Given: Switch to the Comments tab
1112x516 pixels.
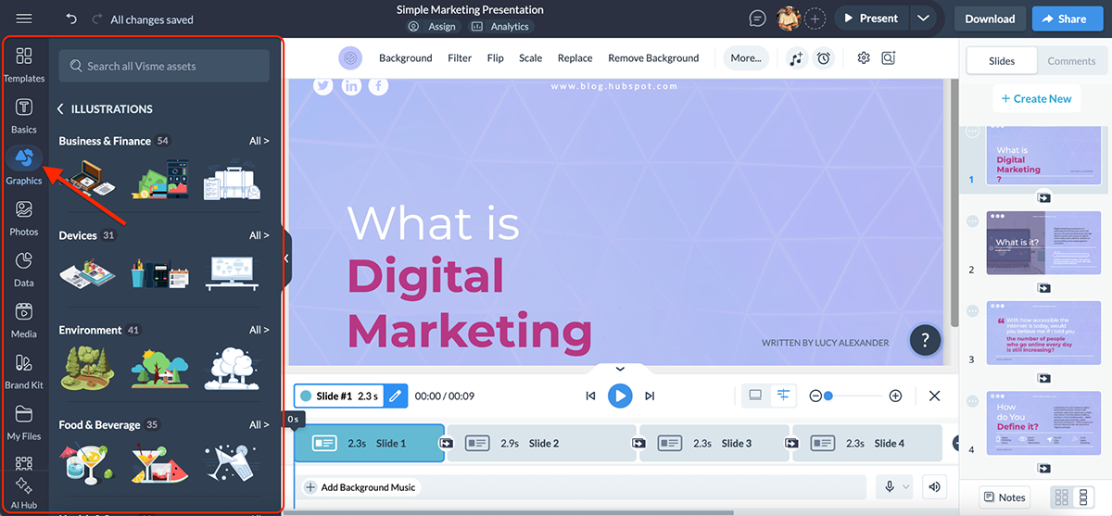Looking at the screenshot, I should (1071, 61).
